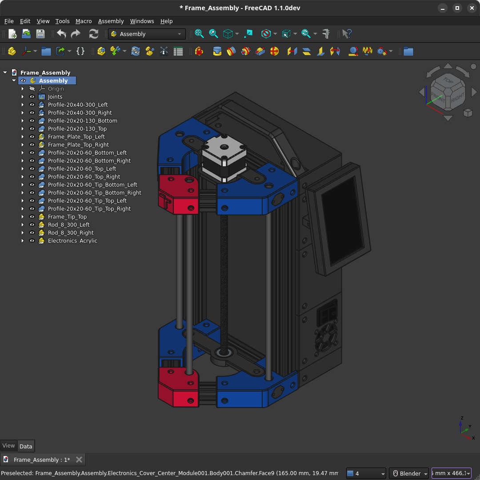Open an existing document
Screen dimensions: 480x480
(26, 34)
